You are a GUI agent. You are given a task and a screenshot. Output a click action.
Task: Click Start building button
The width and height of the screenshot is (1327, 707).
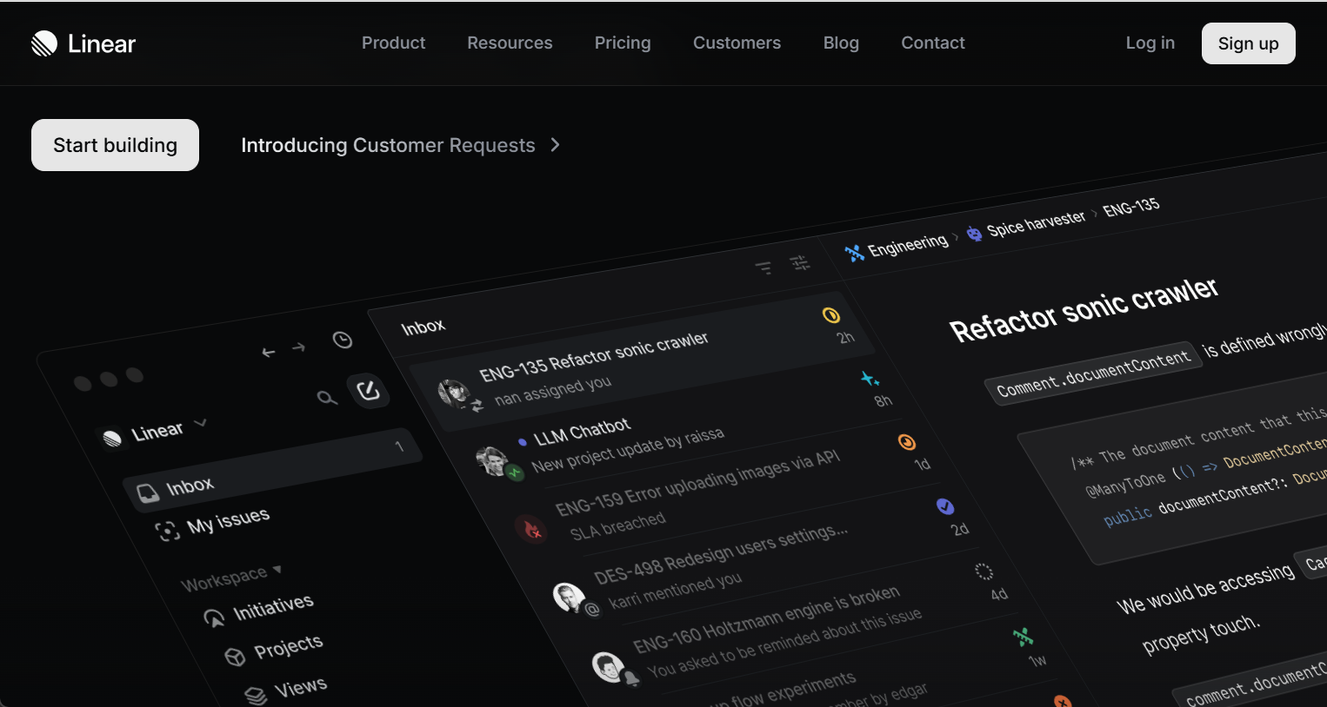tap(115, 145)
